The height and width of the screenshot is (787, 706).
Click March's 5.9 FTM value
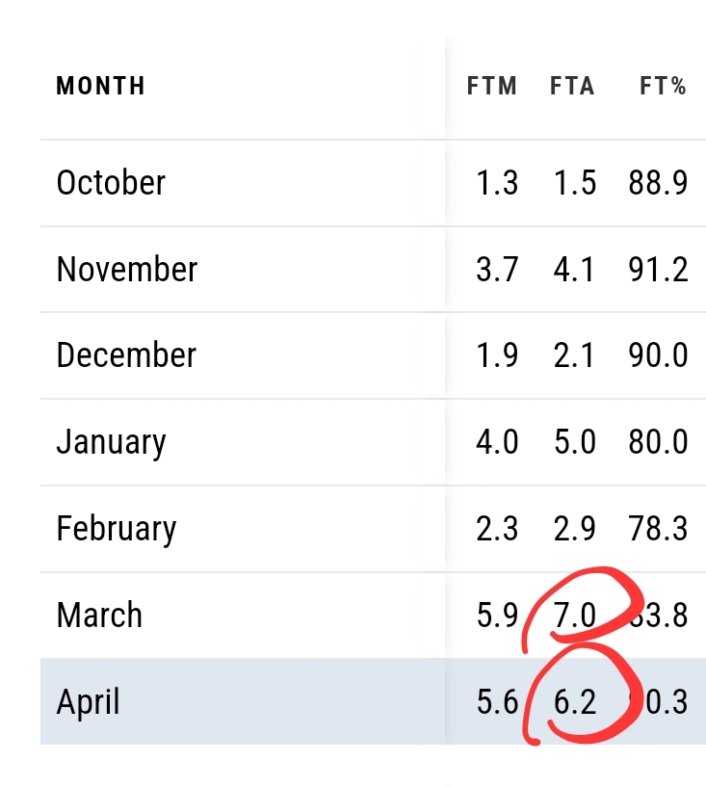[497, 615]
